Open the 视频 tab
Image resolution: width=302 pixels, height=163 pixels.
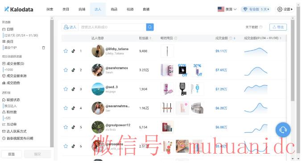click(130, 9)
